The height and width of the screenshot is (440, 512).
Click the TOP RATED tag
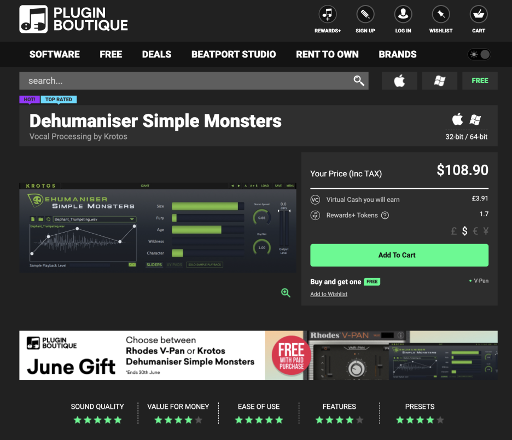(59, 99)
